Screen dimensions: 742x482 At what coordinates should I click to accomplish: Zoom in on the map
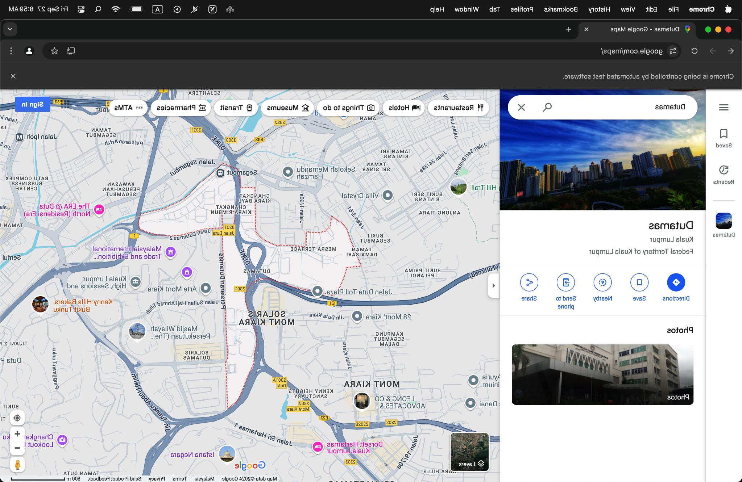click(17, 434)
